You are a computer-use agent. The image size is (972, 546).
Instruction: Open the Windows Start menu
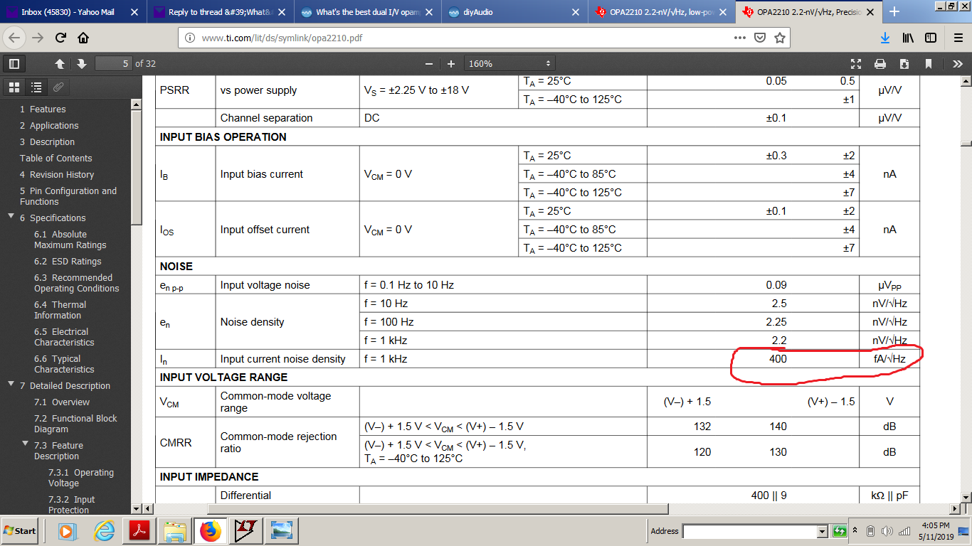[20, 531]
